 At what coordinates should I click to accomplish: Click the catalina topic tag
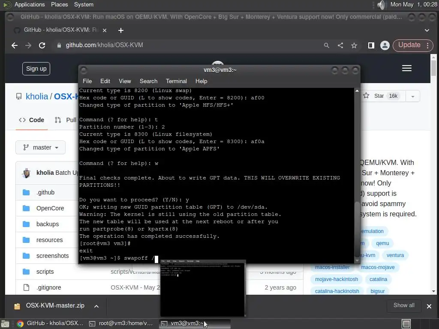point(378,279)
